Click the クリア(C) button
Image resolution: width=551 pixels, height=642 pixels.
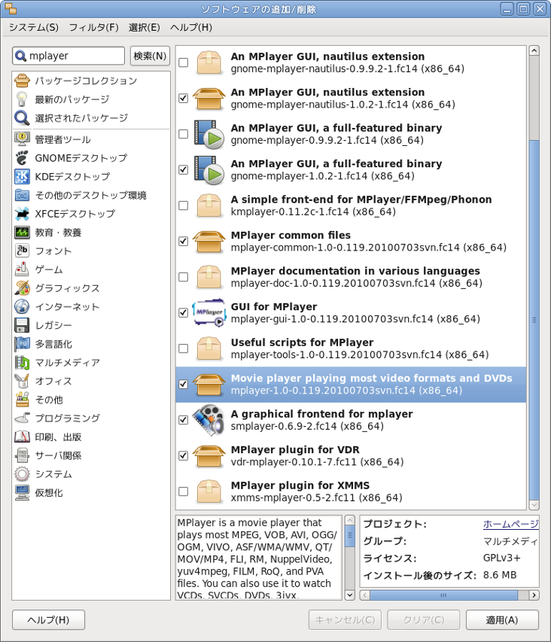(424, 620)
